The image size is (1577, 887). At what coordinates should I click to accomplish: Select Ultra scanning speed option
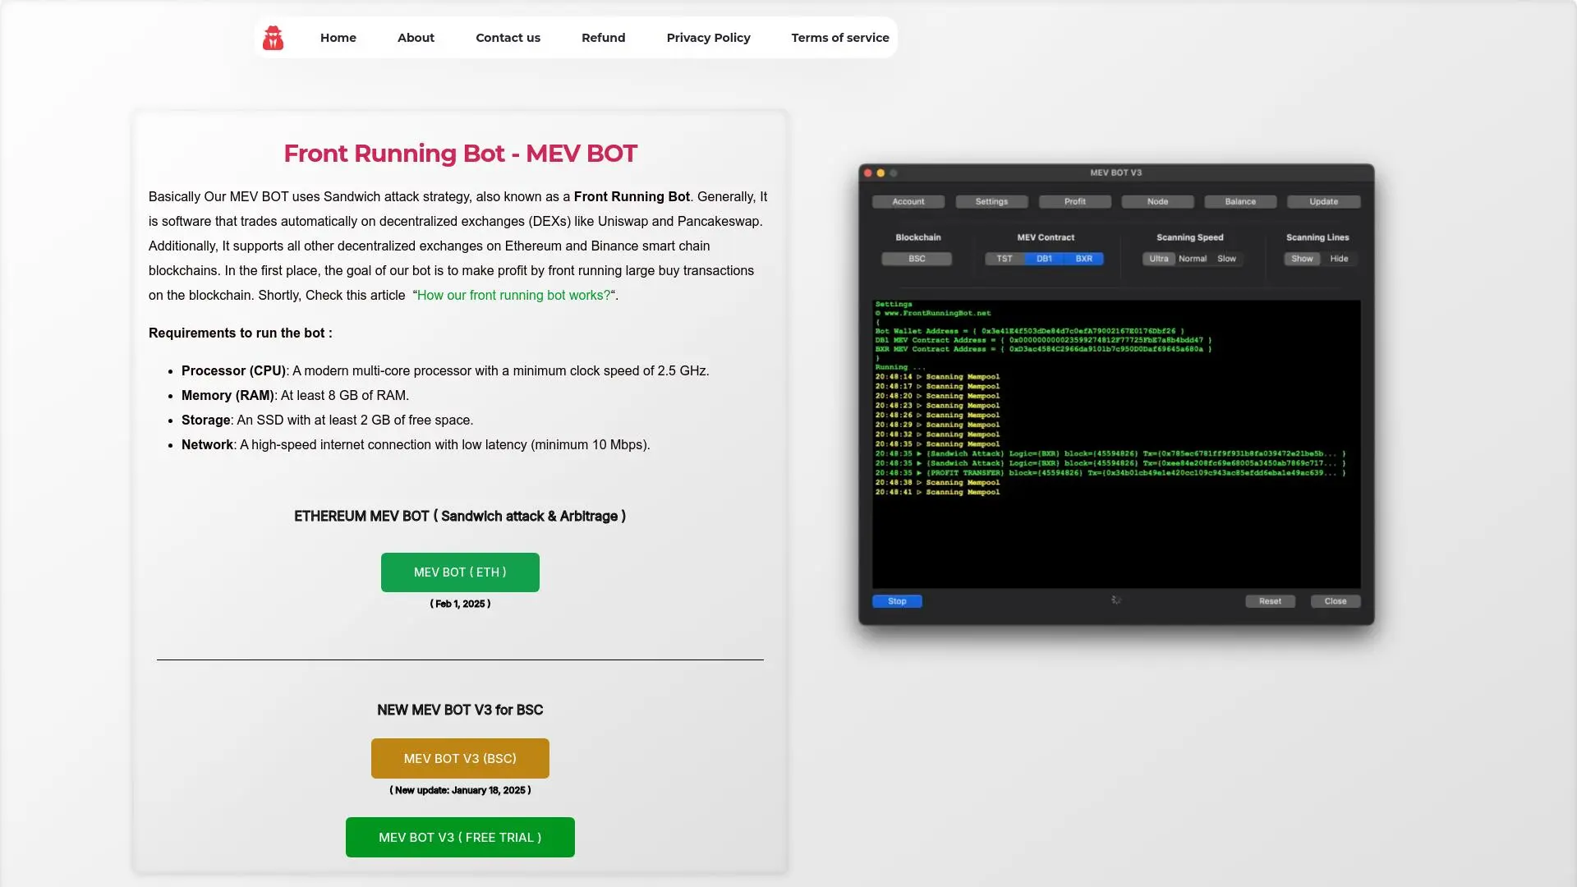tap(1158, 259)
